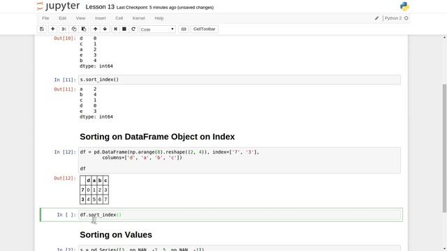This screenshot has width=447, height=251.
Task: Open the Cell menu
Action: (119, 18)
